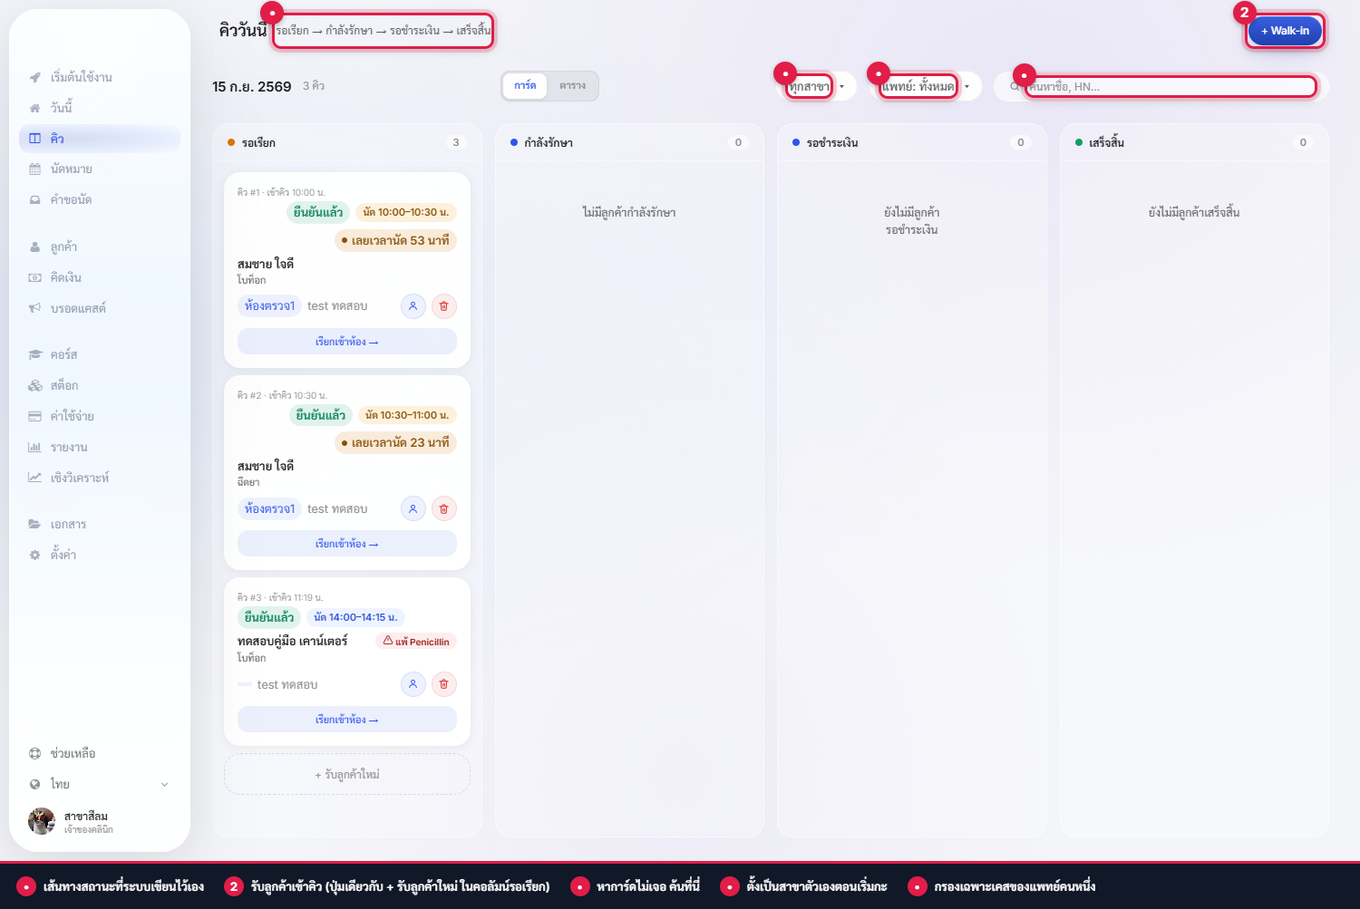This screenshot has width=1360, height=909.
Task: Open ช่วยเหลือ help section
Action: coord(100,754)
